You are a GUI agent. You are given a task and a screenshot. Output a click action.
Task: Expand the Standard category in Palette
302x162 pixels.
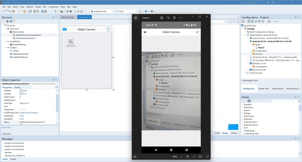pyautogui.click(x=243, y=104)
